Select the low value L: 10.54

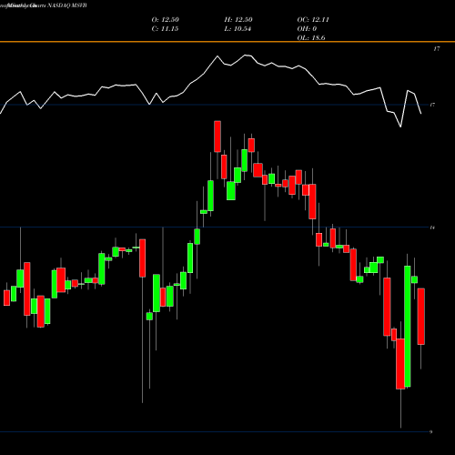pos(238,29)
